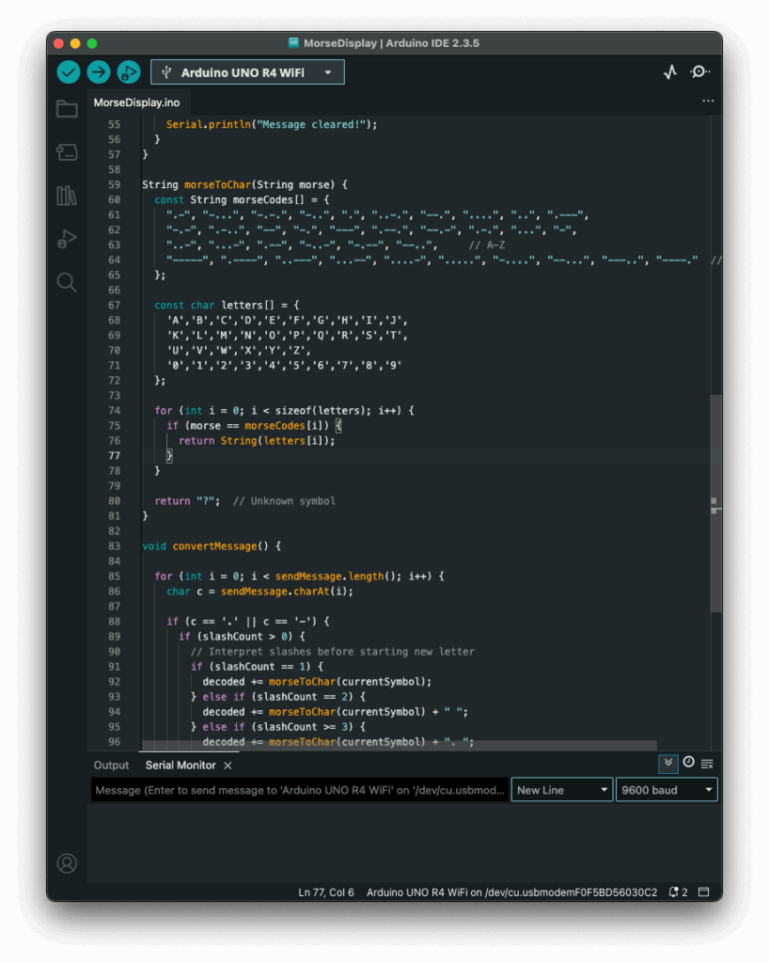
Task: Click the 'Message cleared!' string on line 55
Action: point(311,125)
